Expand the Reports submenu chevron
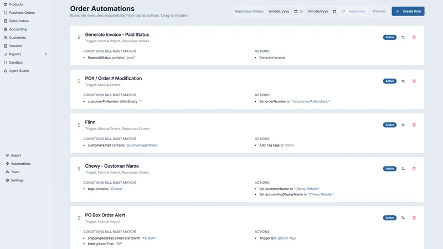Viewport: 443px width, 249px height. (46, 54)
